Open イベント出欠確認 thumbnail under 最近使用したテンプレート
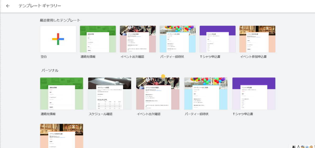 click(x=138, y=39)
